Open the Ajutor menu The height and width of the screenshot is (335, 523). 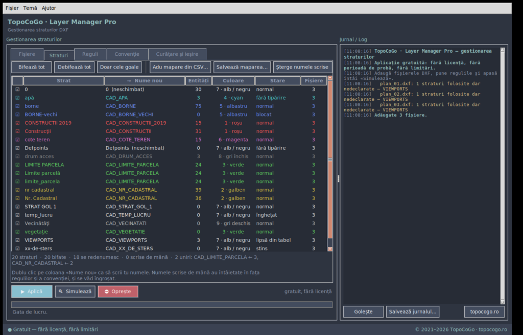[49, 8]
